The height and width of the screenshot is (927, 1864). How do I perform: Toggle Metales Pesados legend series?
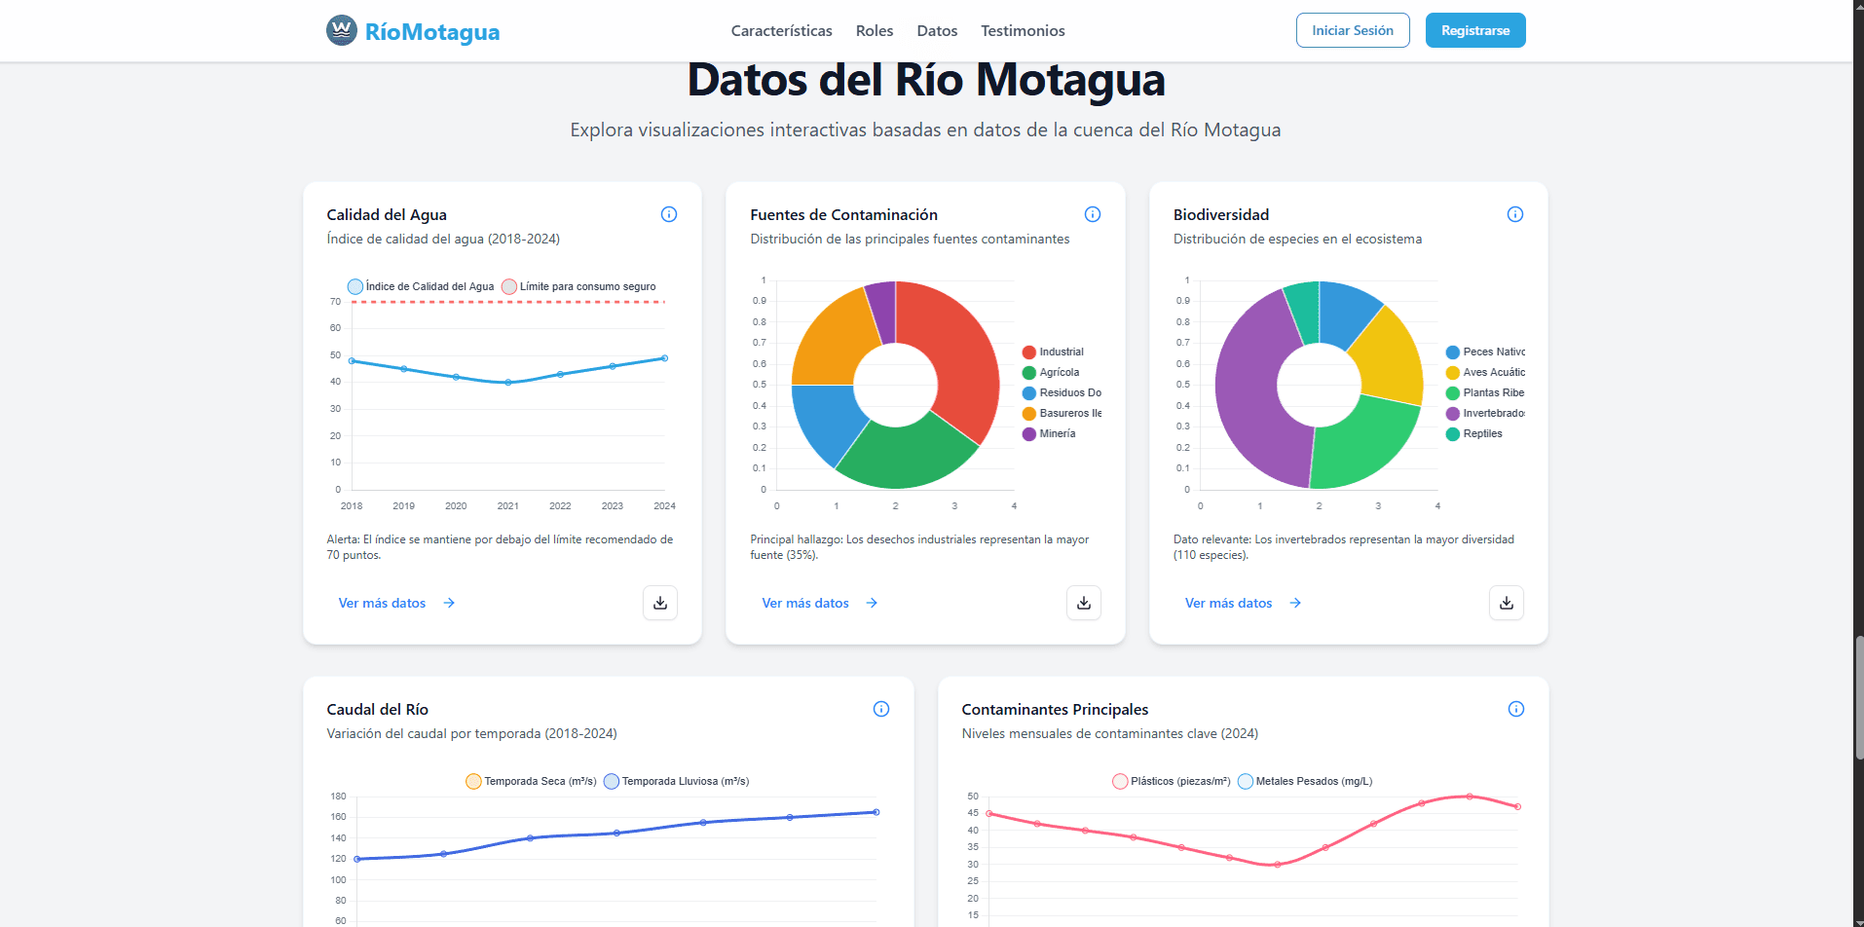[x=1305, y=781]
